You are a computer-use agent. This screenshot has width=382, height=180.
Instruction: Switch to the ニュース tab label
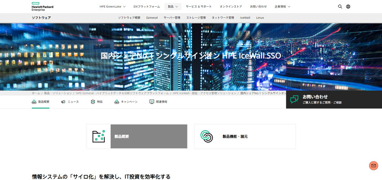point(73,102)
